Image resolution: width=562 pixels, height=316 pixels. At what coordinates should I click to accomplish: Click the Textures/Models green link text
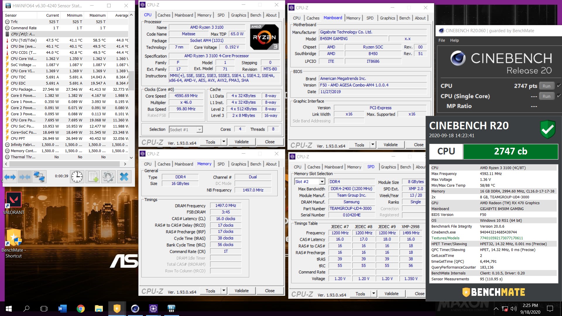tap(445, 238)
